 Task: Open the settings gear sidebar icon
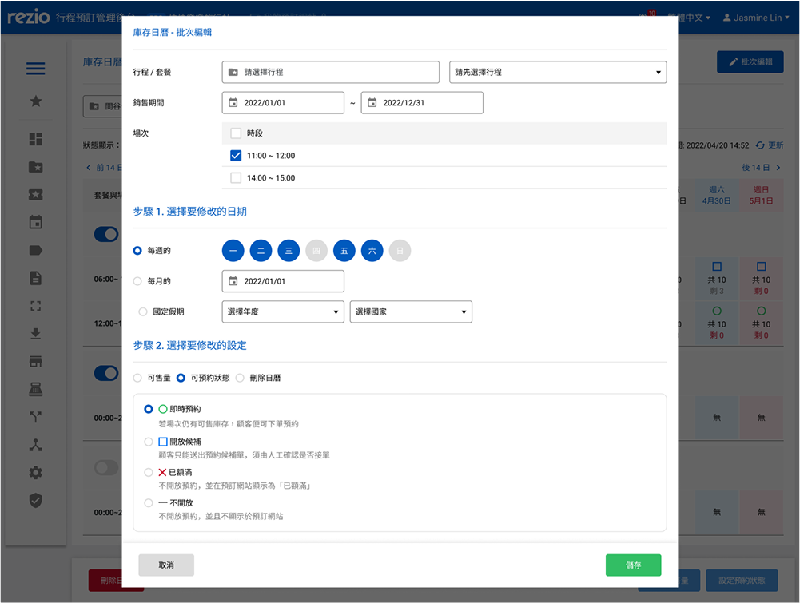point(36,473)
